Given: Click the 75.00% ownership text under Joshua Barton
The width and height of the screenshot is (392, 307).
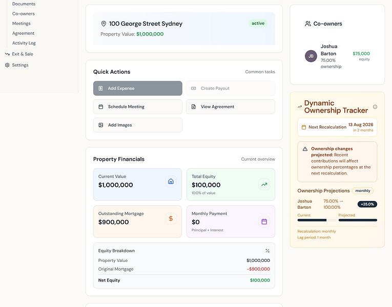Looking at the screenshot, I should tap(331, 63).
